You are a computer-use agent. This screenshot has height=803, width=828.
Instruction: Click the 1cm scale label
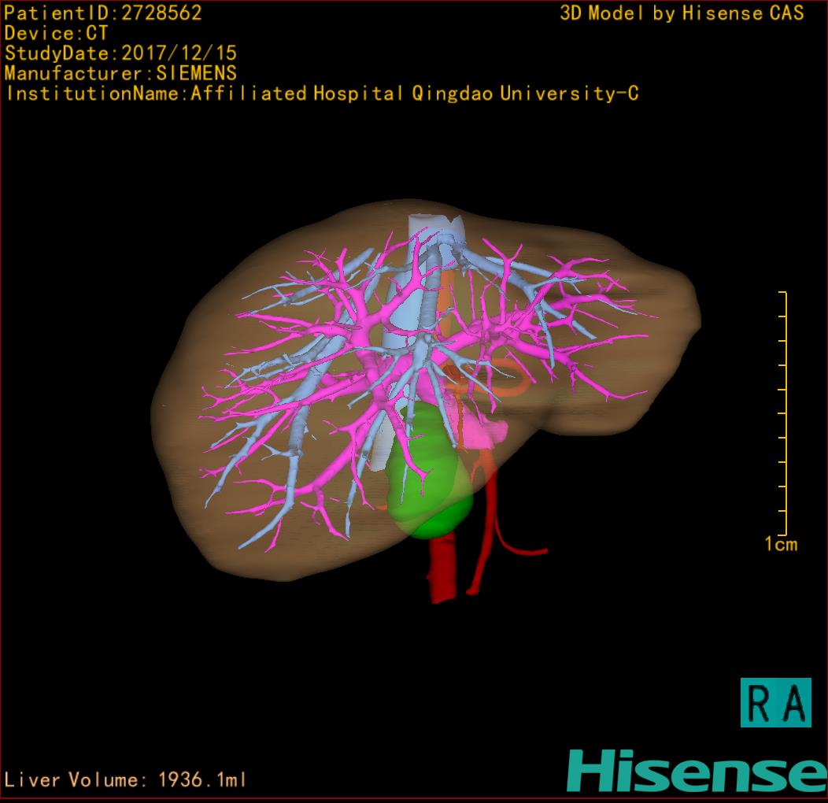click(780, 544)
